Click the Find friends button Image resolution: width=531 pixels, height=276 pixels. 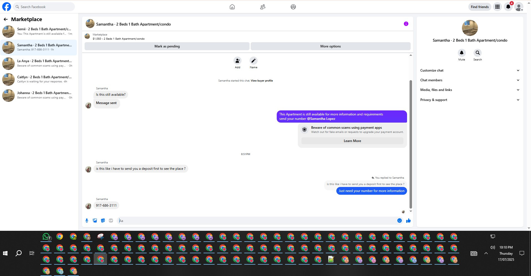[x=480, y=7]
